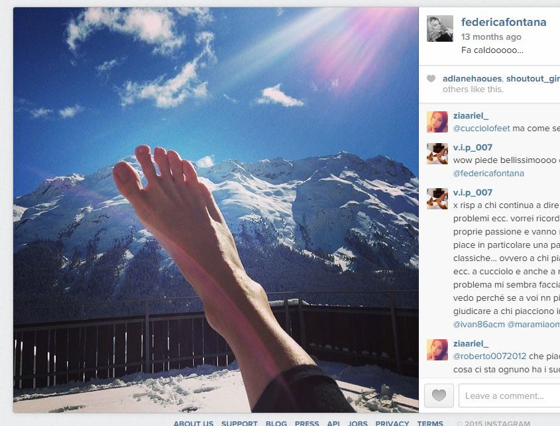The height and width of the screenshot is (426, 560).
Task: Open the @federicafontana mention in comment
Action: tap(488, 173)
